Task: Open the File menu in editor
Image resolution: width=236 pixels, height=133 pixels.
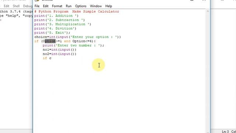Action: point(37,6)
